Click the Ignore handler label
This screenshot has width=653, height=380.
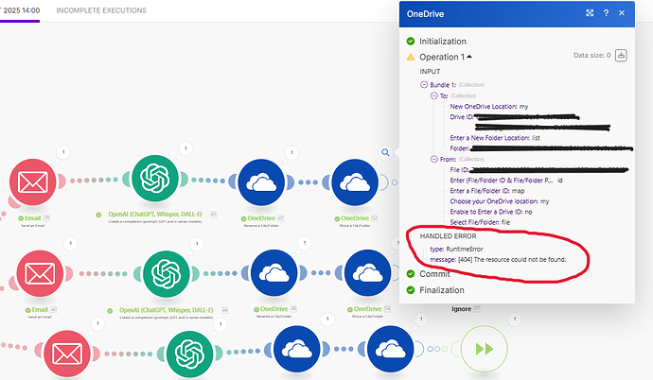click(462, 309)
